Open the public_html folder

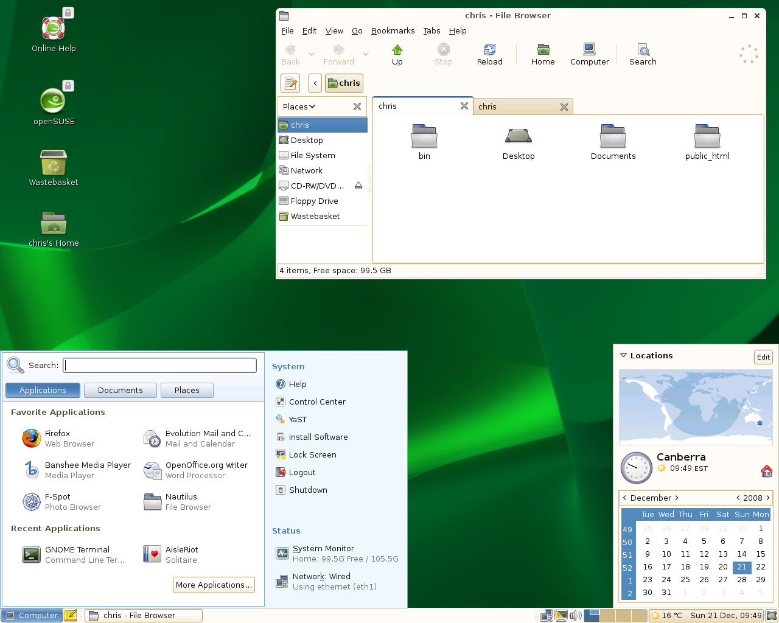coord(707,142)
